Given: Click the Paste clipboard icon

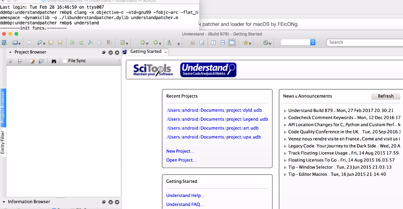Looking at the screenshot, I should 109,42.
